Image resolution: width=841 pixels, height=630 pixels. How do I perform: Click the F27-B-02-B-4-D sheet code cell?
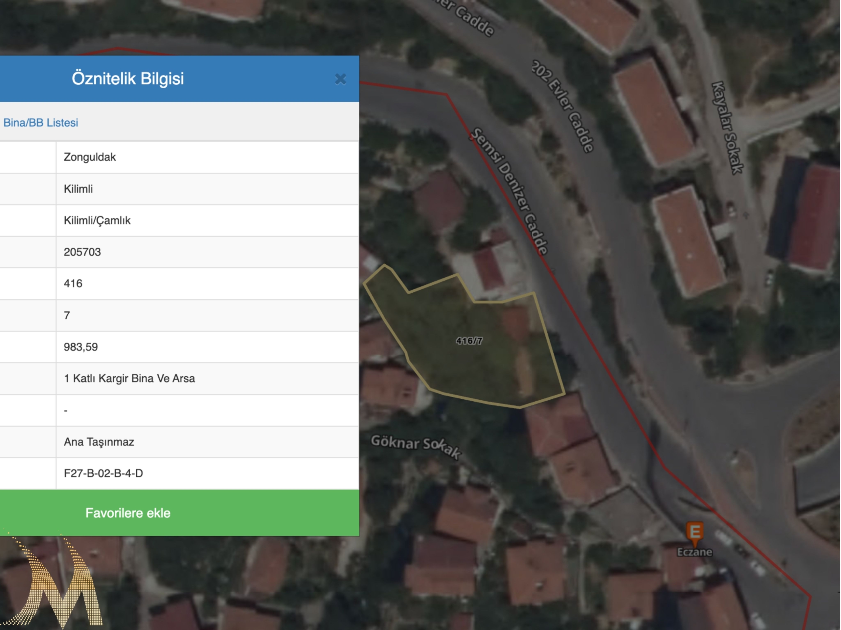click(103, 473)
